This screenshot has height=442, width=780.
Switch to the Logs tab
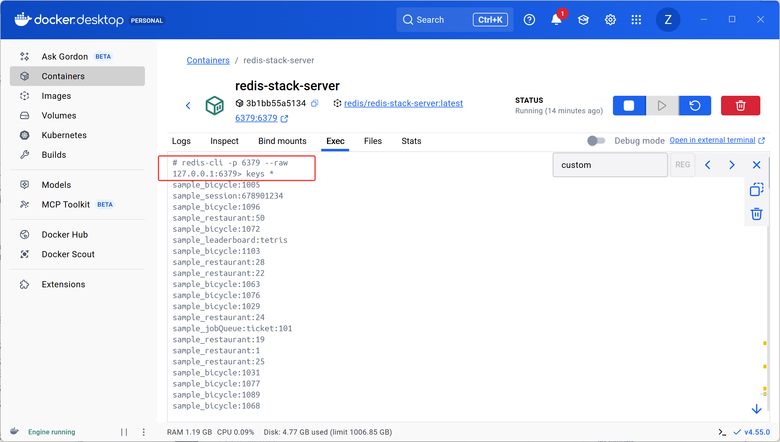[181, 141]
